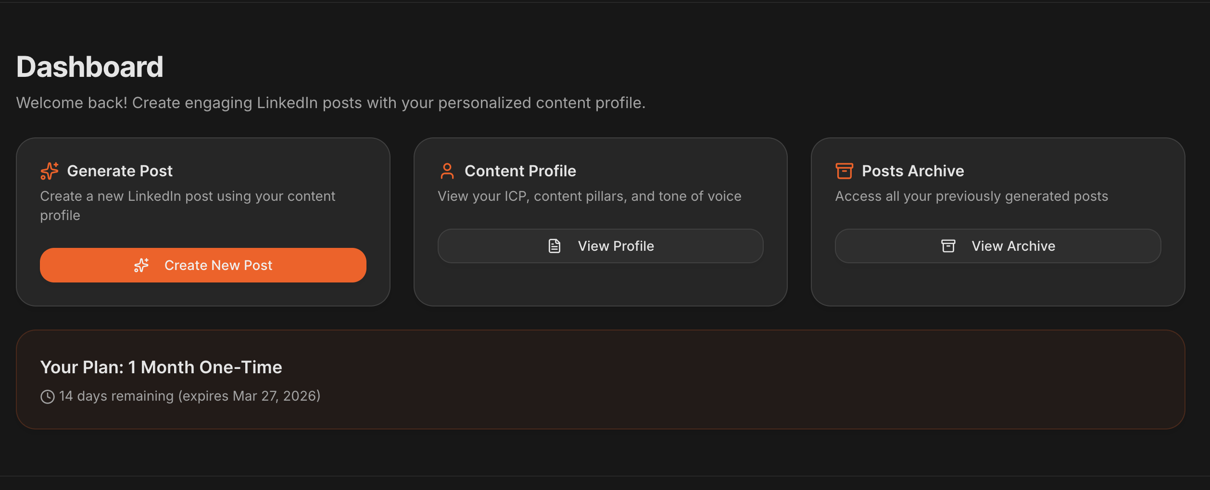Click the document icon inside View Profile
The height and width of the screenshot is (490, 1210).
pyautogui.click(x=555, y=246)
